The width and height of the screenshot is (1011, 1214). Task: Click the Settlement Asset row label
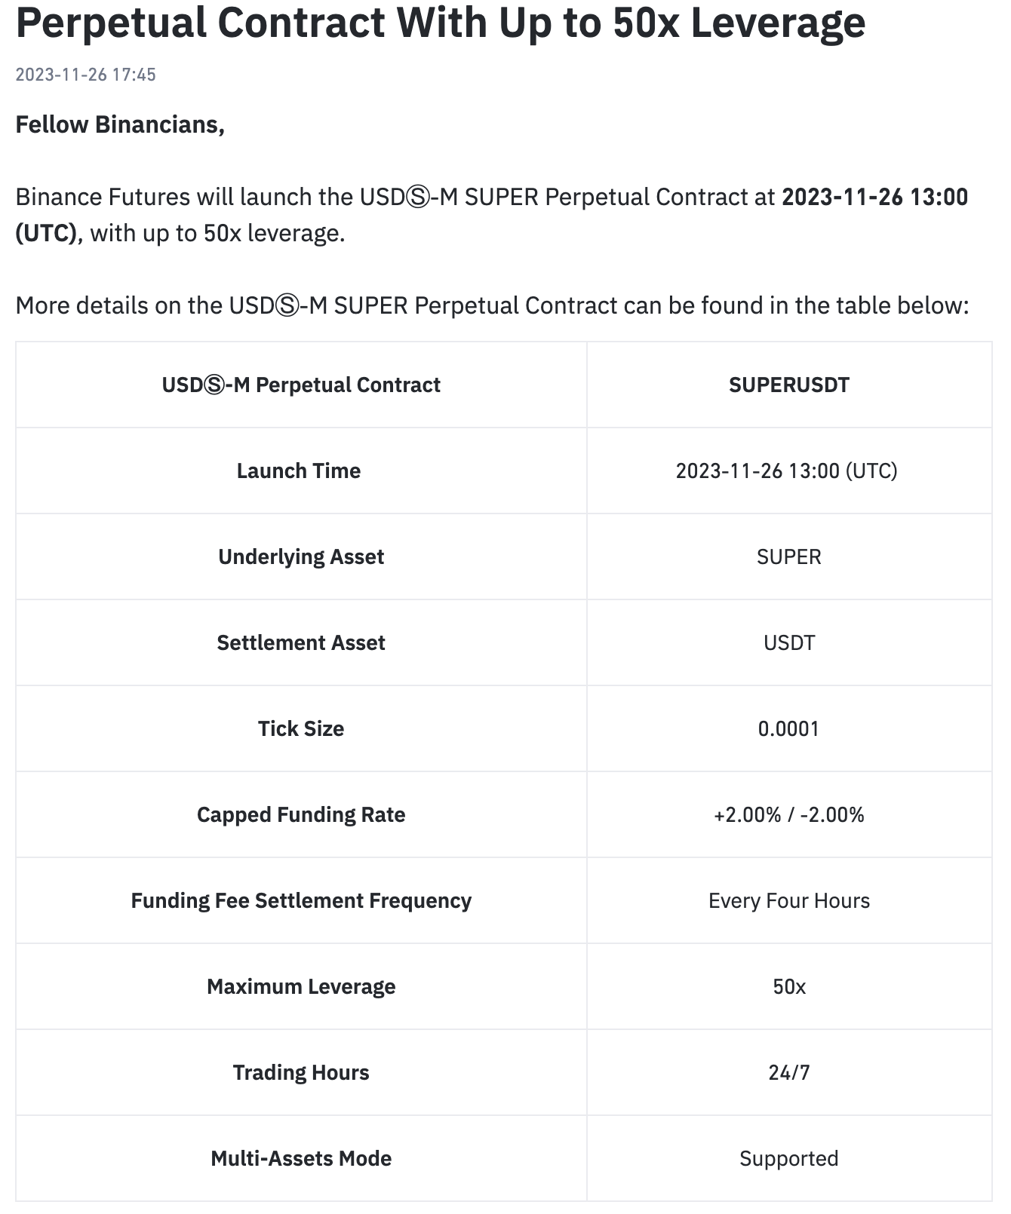[301, 642]
